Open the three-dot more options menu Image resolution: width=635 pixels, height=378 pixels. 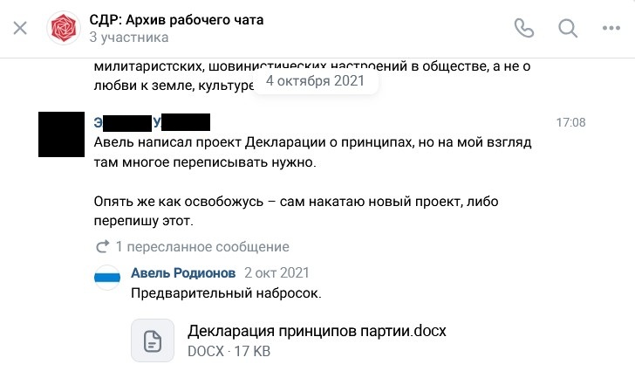click(x=611, y=28)
